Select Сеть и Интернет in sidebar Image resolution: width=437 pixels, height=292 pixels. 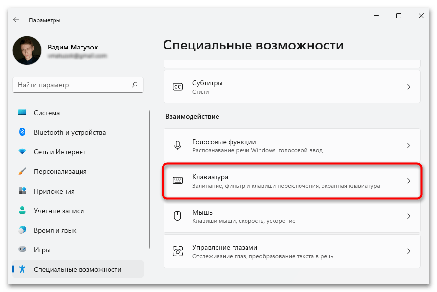click(59, 152)
